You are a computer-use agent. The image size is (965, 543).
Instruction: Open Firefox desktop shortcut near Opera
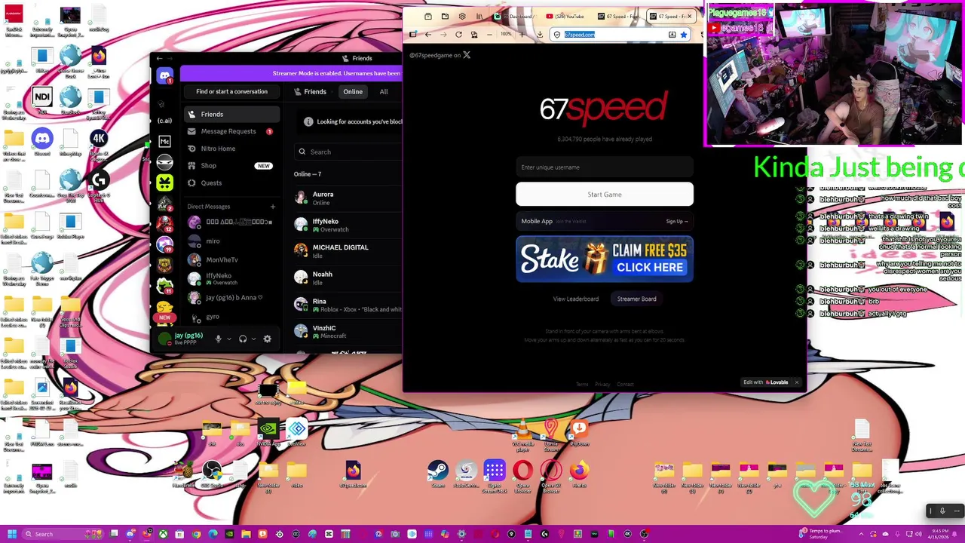579,475
